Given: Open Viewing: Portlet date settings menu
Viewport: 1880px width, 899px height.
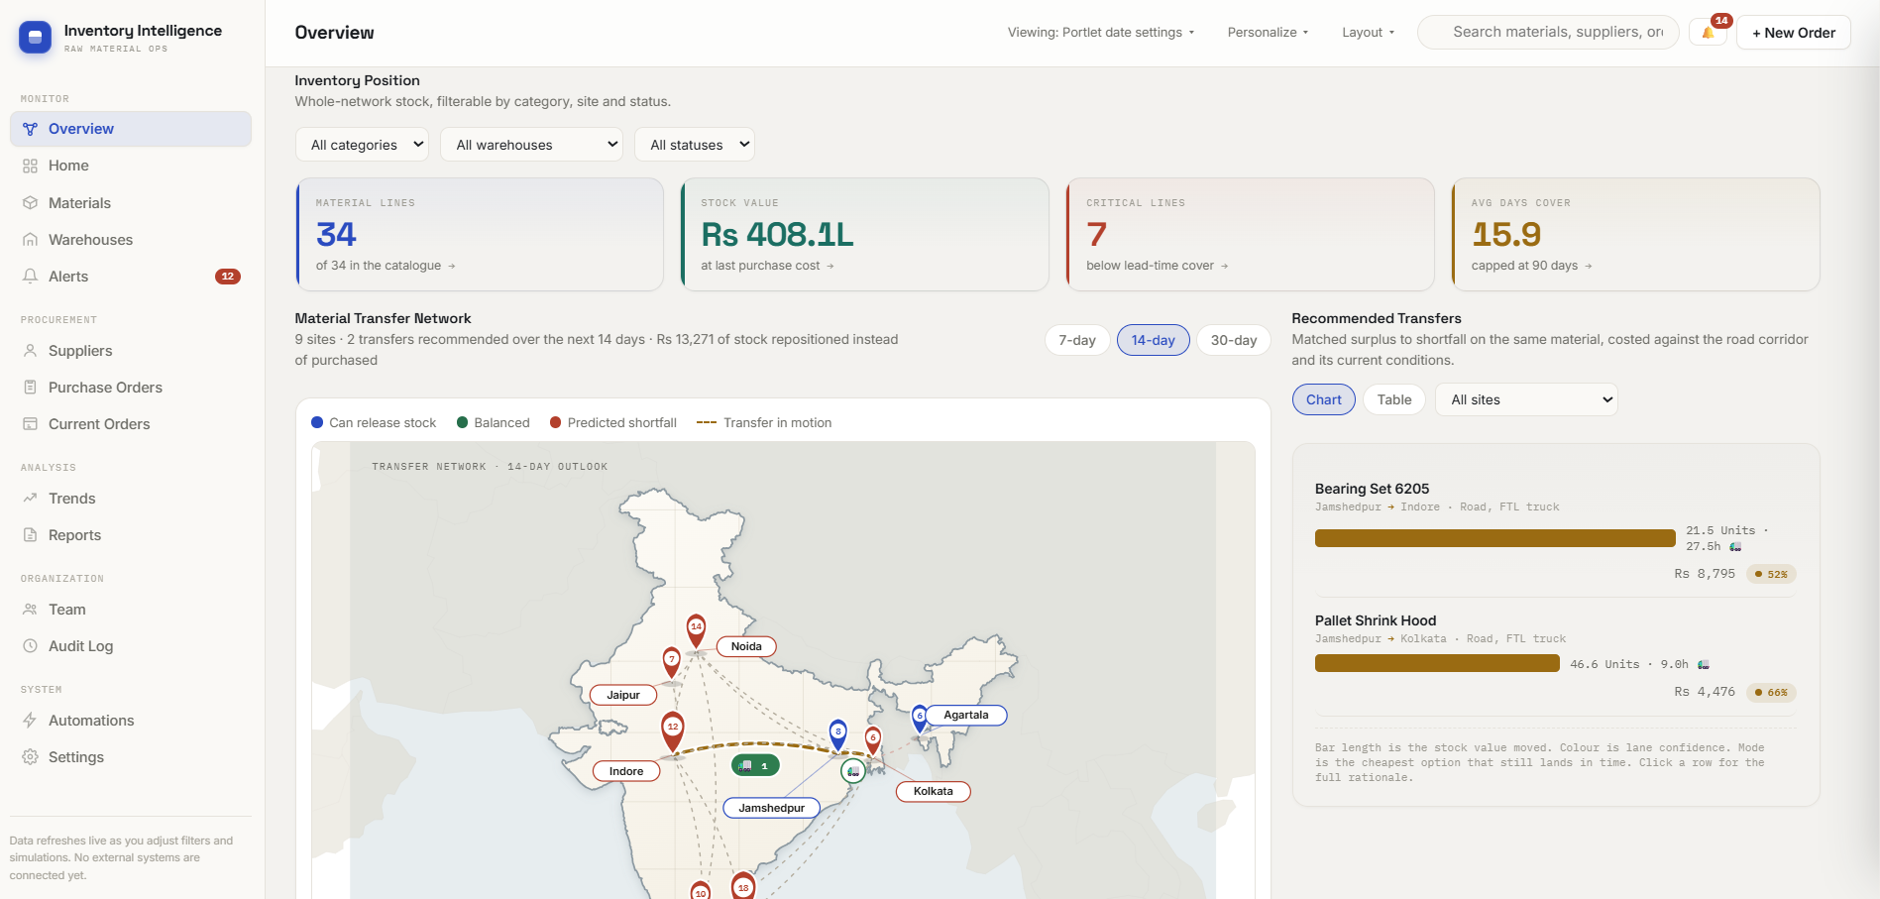Looking at the screenshot, I should pos(1101,33).
